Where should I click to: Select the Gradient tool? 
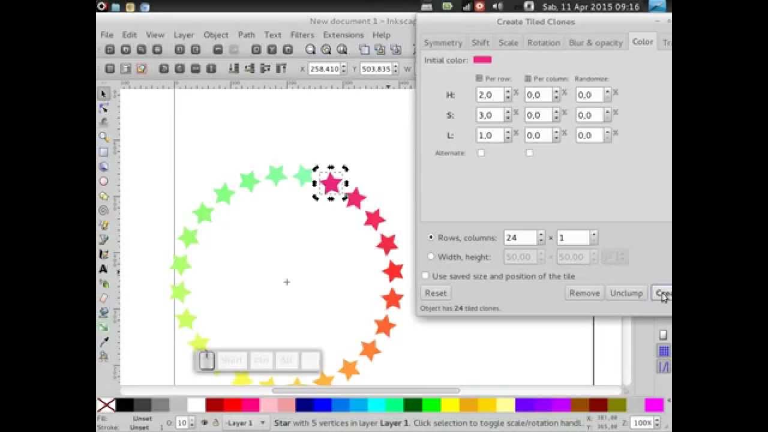103,327
